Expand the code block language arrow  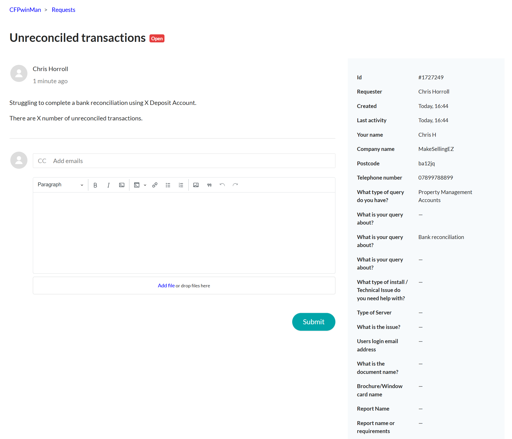[145, 185]
